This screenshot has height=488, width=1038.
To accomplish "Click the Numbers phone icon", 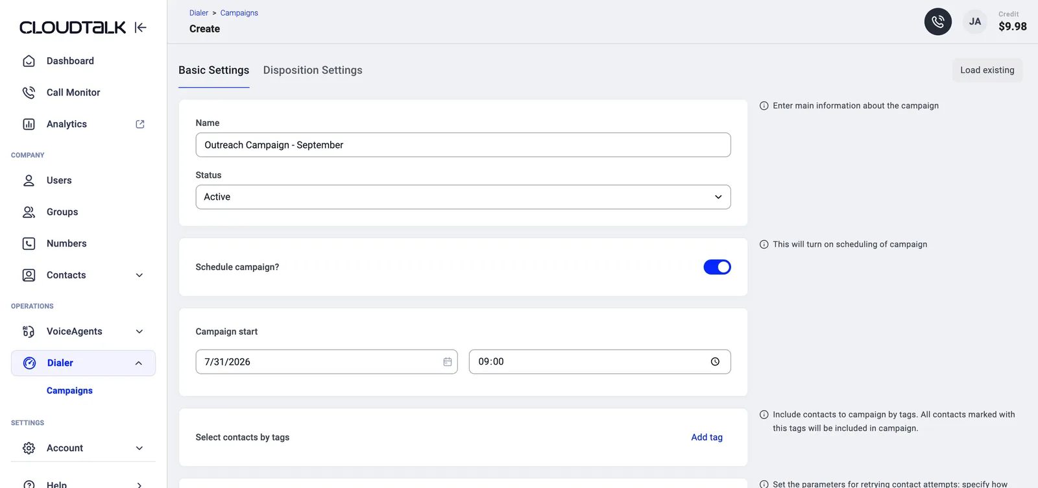I will point(29,243).
